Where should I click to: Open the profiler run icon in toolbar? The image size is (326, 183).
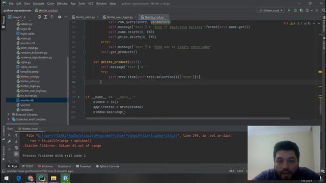point(307,10)
